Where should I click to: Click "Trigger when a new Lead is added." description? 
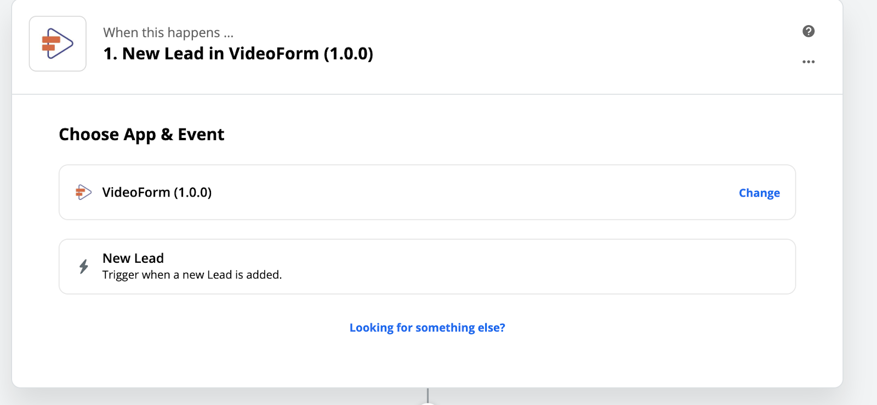[x=192, y=275]
